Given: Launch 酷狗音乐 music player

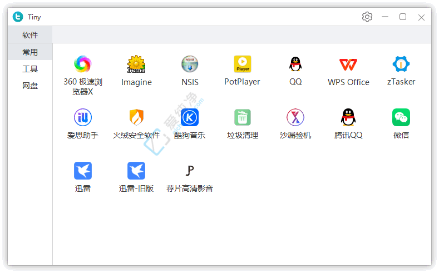Looking at the screenshot, I should coord(190,117).
